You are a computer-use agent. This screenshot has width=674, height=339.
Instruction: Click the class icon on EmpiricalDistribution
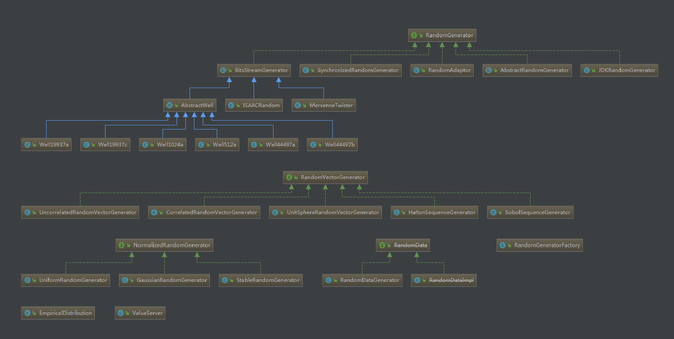(28, 313)
